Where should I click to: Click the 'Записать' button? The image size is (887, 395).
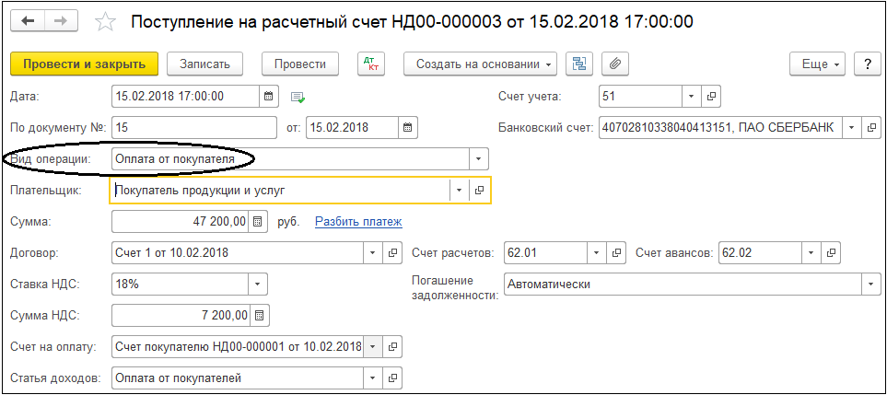point(204,64)
